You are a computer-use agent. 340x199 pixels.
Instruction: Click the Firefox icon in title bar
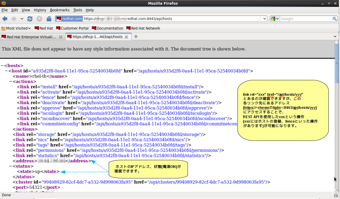click(4, 3)
